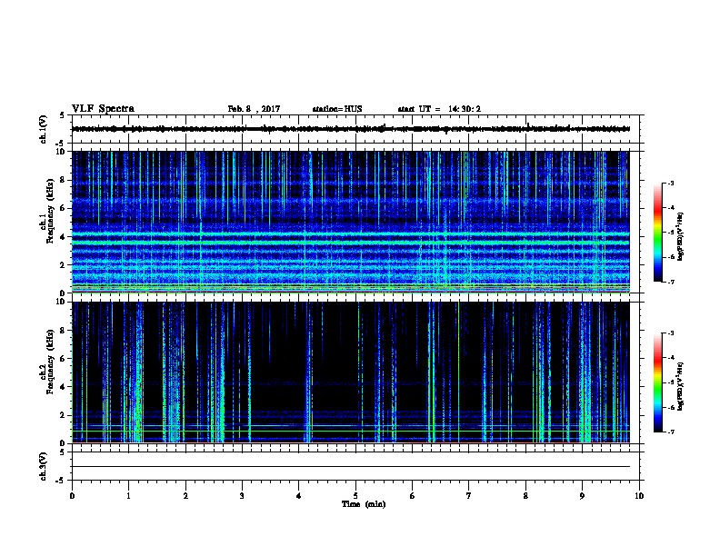Click the "8" kHz tick on ch.1 frequency axis
This screenshot has width=720, height=556.
[x=64, y=180]
